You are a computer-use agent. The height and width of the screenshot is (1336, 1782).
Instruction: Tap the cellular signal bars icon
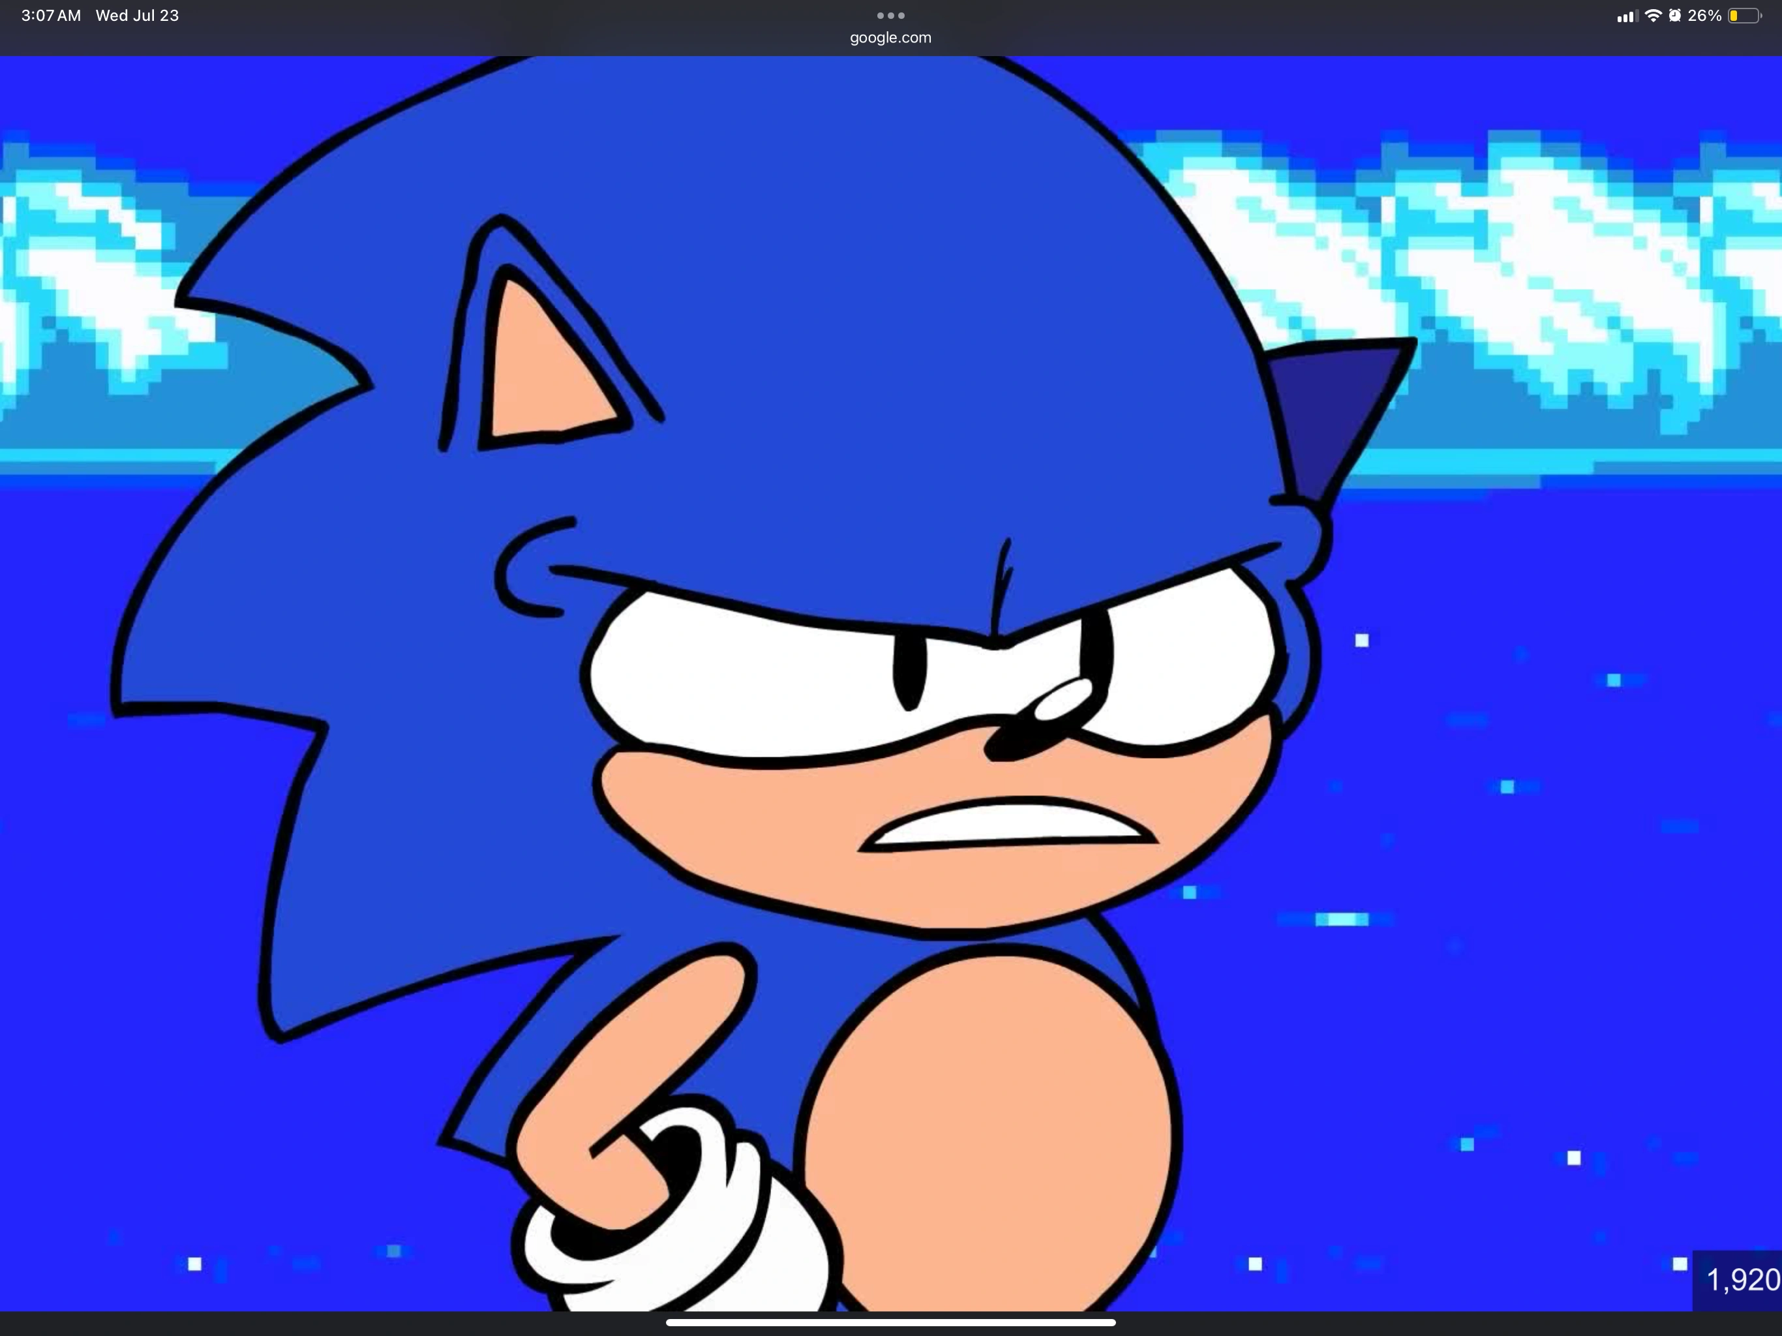click(x=1627, y=16)
